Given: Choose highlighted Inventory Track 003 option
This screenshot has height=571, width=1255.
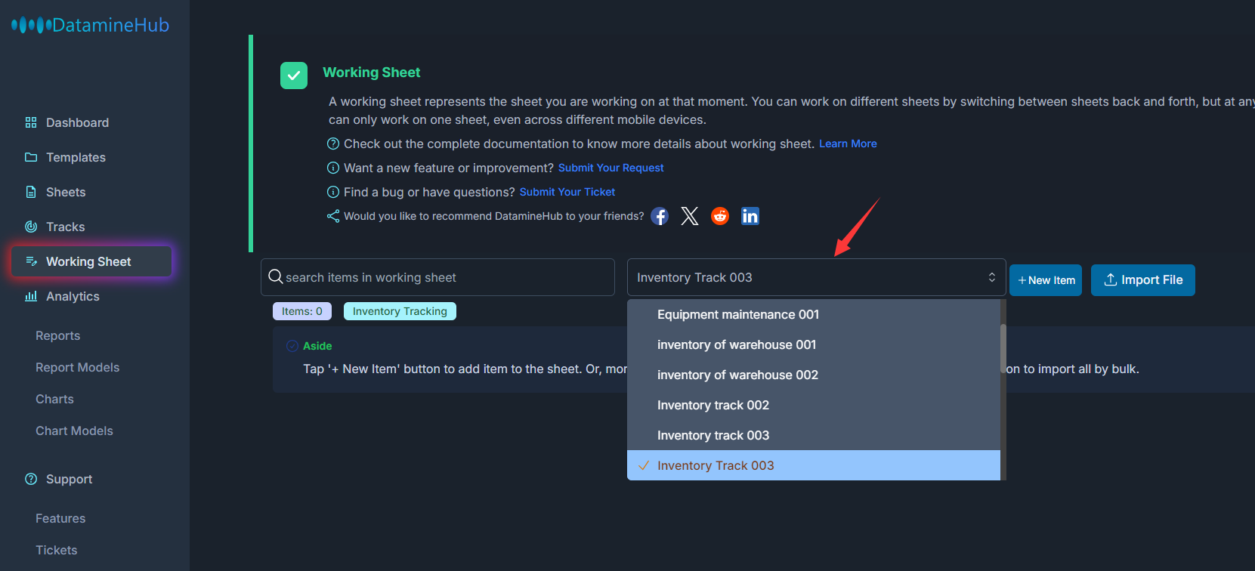Looking at the screenshot, I should (x=814, y=465).
